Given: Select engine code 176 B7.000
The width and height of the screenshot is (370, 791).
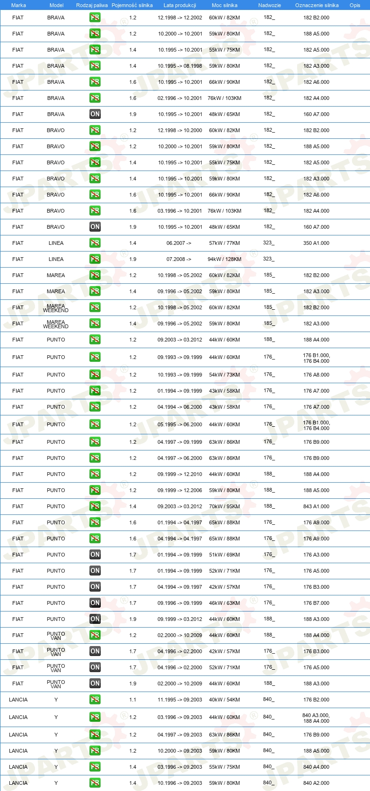Looking at the screenshot, I should [317, 603].
